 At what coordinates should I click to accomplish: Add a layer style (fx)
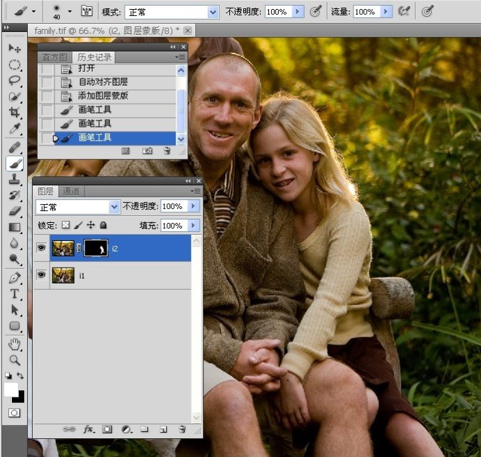click(x=89, y=429)
